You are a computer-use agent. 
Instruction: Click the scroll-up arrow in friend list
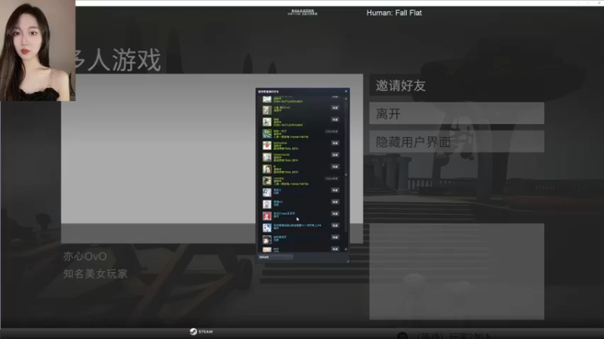point(346,99)
